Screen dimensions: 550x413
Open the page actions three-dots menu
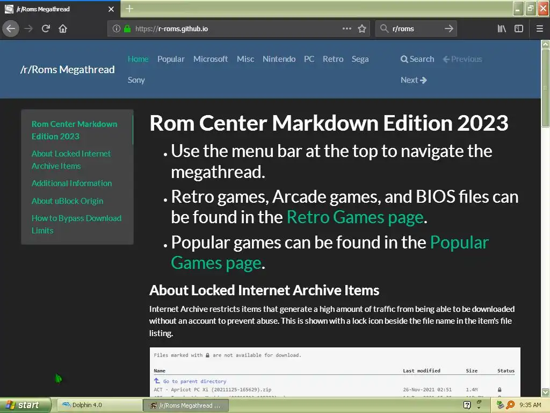(346, 29)
